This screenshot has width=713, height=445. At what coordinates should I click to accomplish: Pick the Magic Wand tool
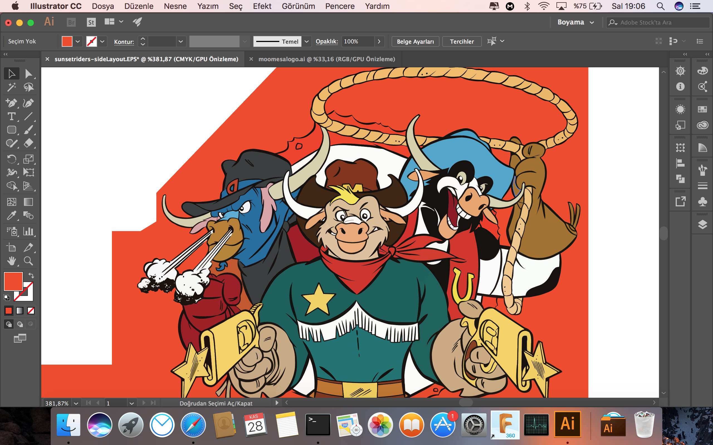[x=12, y=87]
